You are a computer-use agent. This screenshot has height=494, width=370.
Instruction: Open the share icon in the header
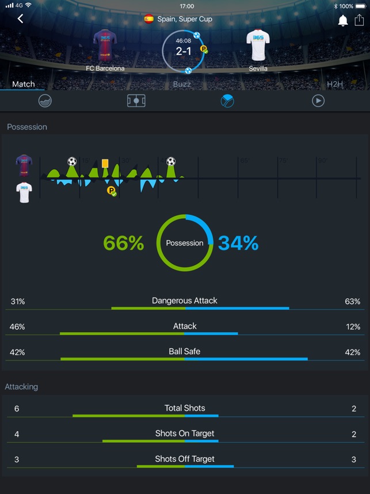tap(359, 20)
